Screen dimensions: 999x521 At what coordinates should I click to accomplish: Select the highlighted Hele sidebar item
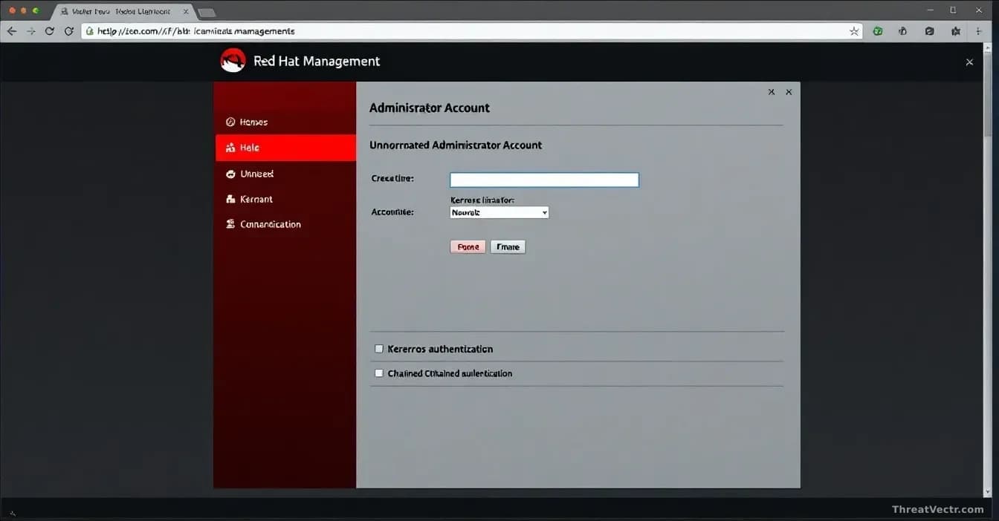coord(285,148)
